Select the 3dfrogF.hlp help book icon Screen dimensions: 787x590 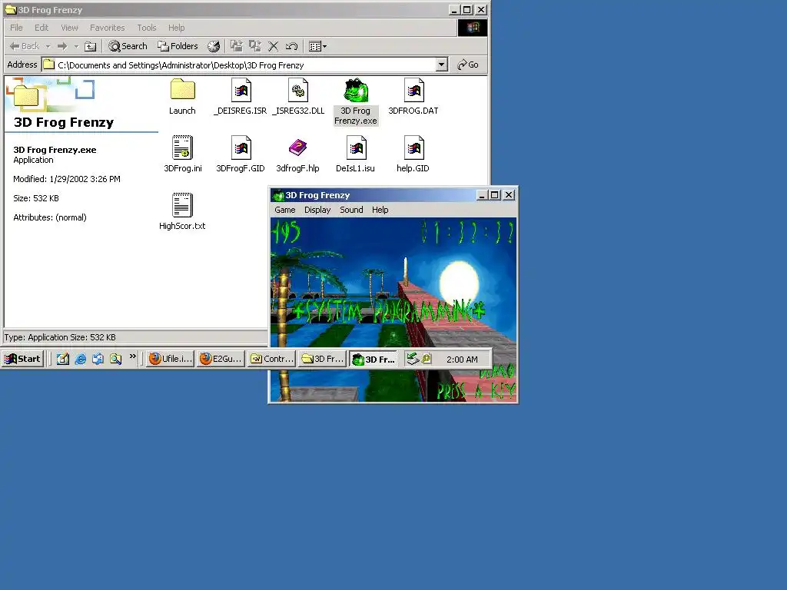[298, 147]
